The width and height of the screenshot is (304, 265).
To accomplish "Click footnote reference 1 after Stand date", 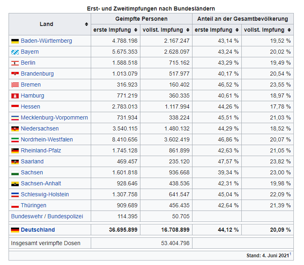I will (x=290, y=254).
